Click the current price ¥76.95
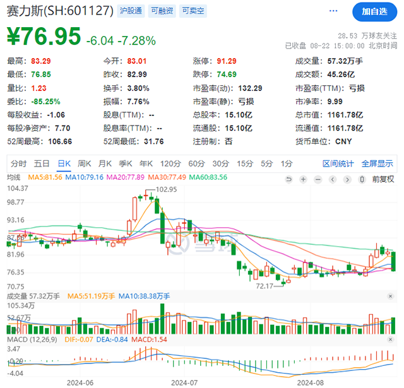 pyautogui.click(x=44, y=37)
